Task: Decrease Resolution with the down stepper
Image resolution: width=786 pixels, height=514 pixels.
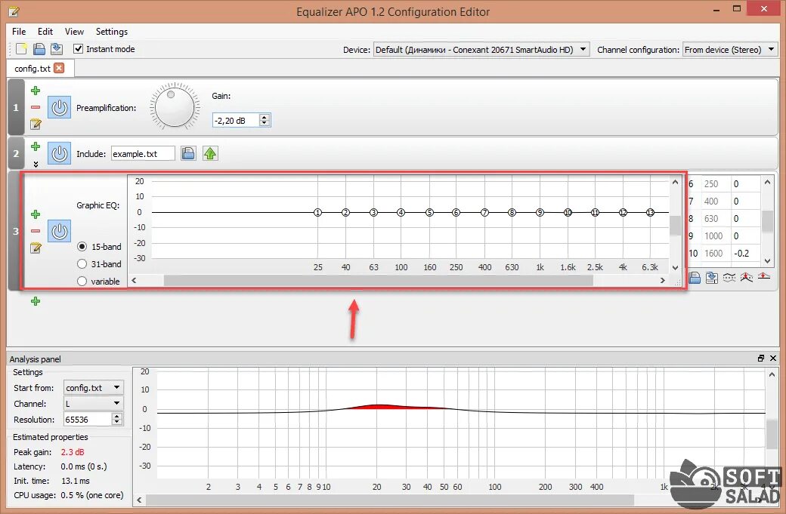Action: [x=117, y=422]
